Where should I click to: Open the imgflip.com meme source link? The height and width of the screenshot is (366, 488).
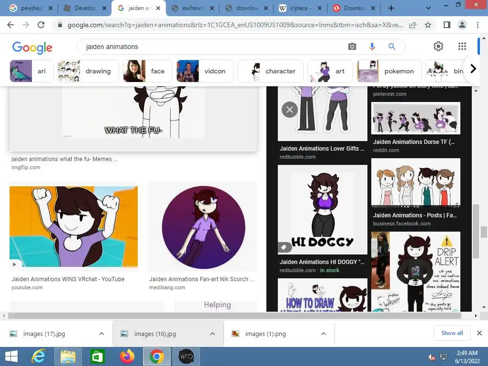[65, 163]
